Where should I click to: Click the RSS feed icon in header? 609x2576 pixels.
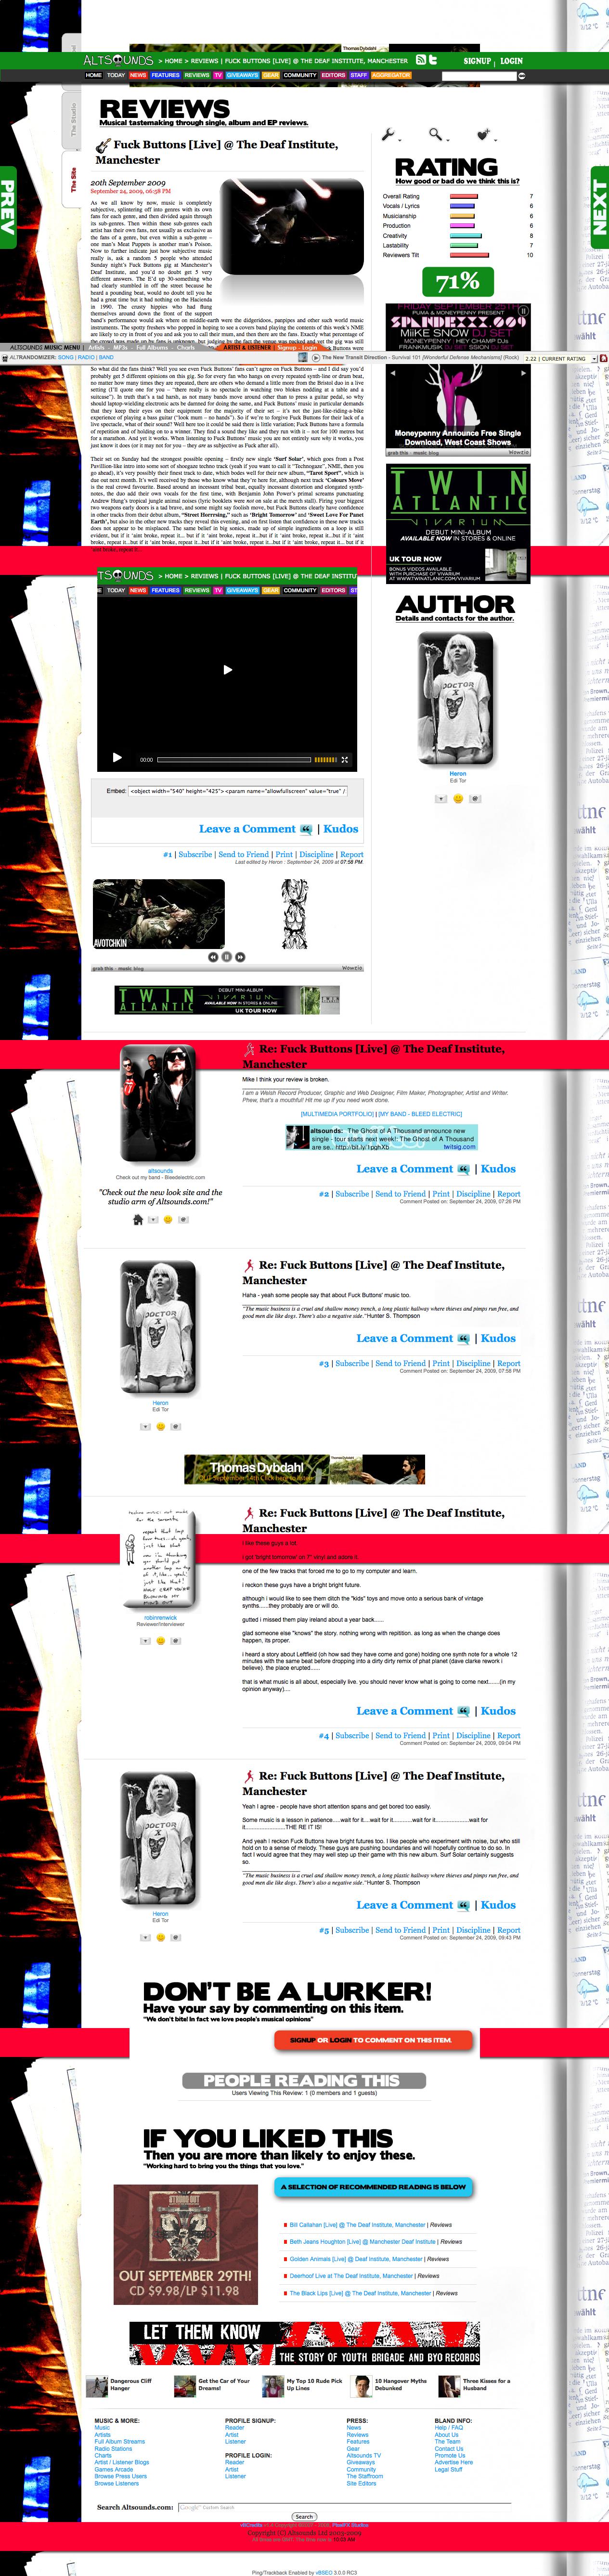421,60
